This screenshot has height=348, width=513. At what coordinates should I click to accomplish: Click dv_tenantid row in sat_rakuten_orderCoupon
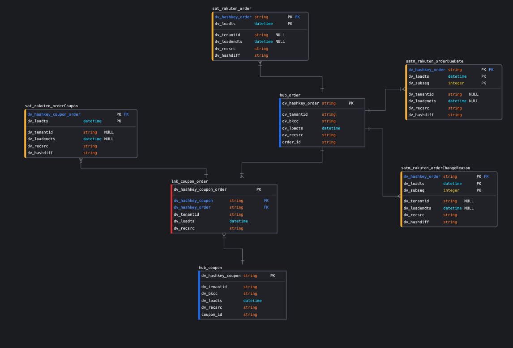click(81, 132)
